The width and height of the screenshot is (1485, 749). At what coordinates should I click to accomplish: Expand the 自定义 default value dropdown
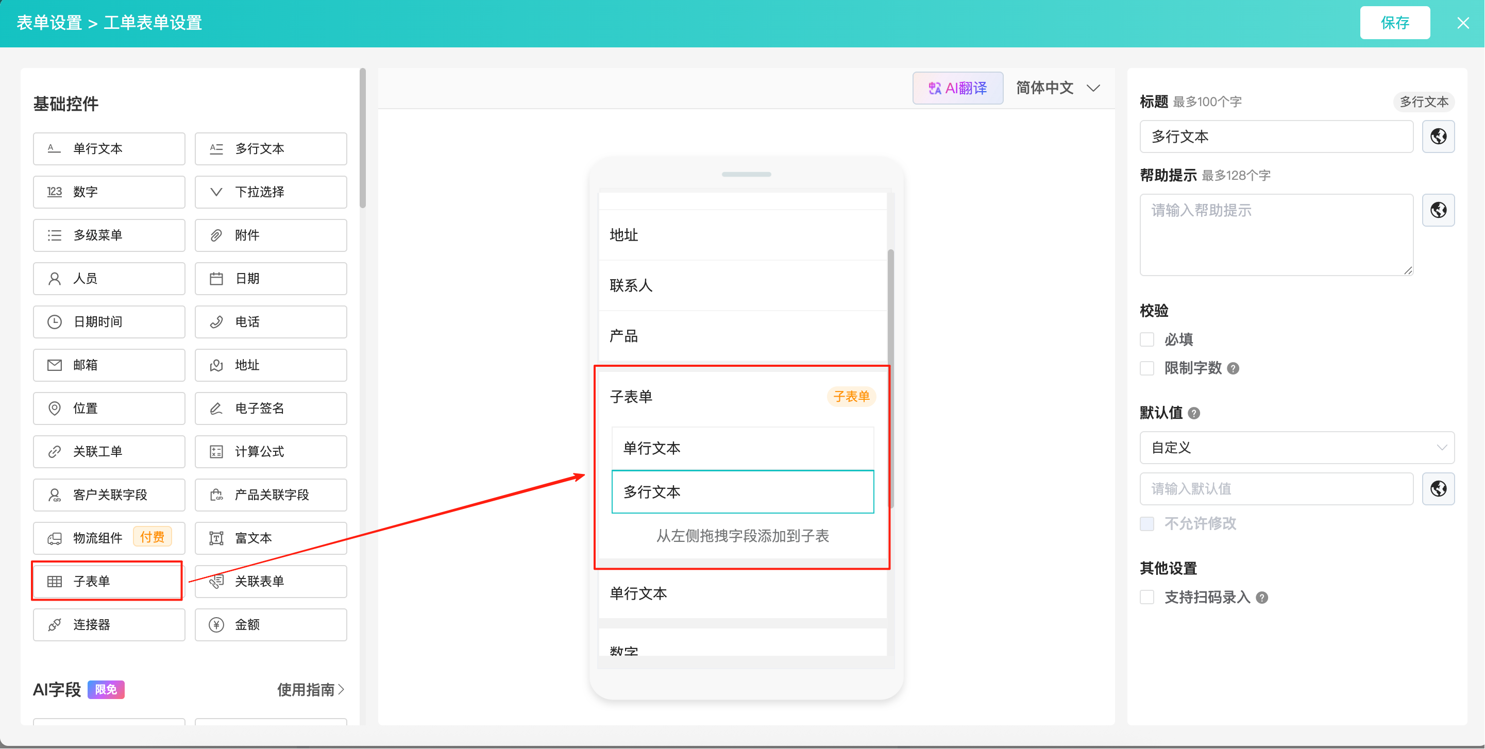coord(1296,448)
